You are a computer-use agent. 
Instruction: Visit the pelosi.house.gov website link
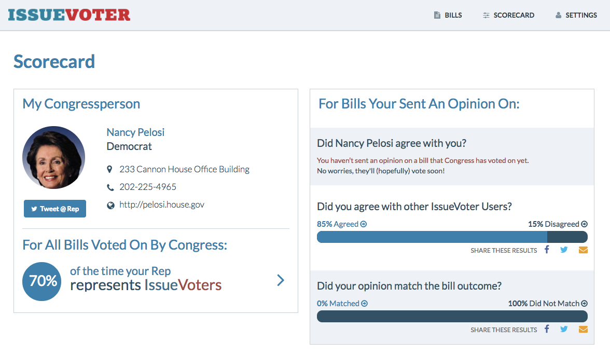(162, 204)
